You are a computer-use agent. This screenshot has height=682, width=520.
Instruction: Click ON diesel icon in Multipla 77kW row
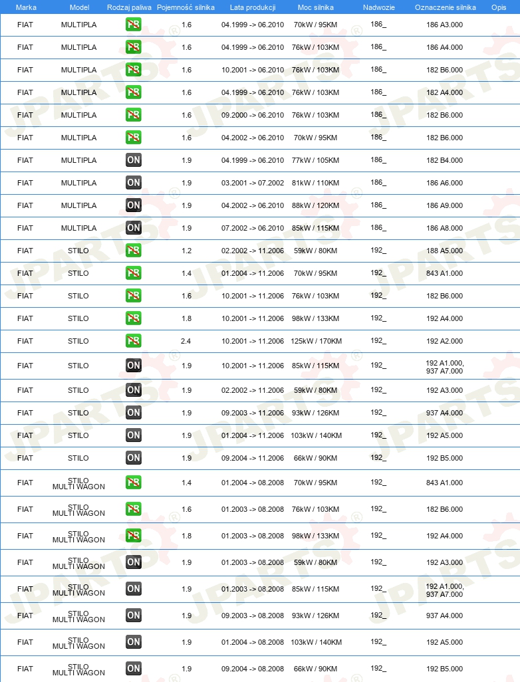pyautogui.click(x=133, y=160)
